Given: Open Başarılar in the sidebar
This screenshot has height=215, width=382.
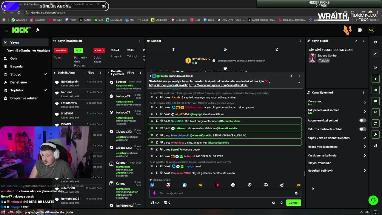Looking at the screenshot, I should click(x=17, y=66).
